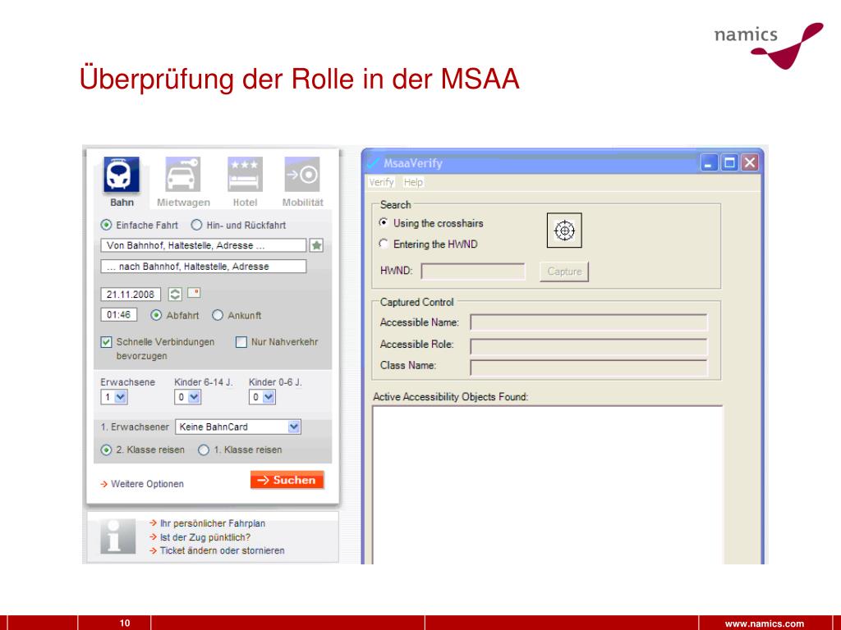This screenshot has height=630, width=841.
Task: Select 2. Klasse reisen radio button
Action: tap(106, 450)
